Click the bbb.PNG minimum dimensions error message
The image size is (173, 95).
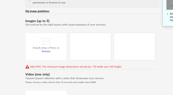click(x=76, y=67)
